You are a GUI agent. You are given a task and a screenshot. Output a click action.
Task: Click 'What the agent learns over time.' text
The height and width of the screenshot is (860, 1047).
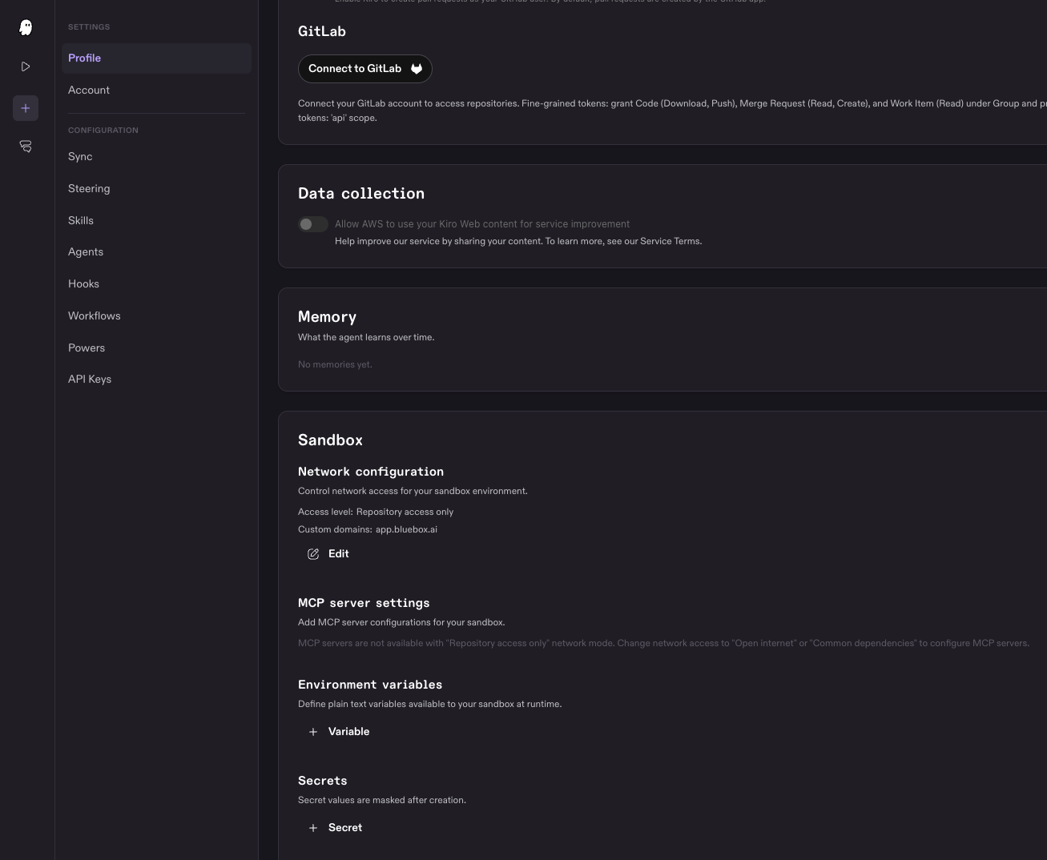pos(366,338)
